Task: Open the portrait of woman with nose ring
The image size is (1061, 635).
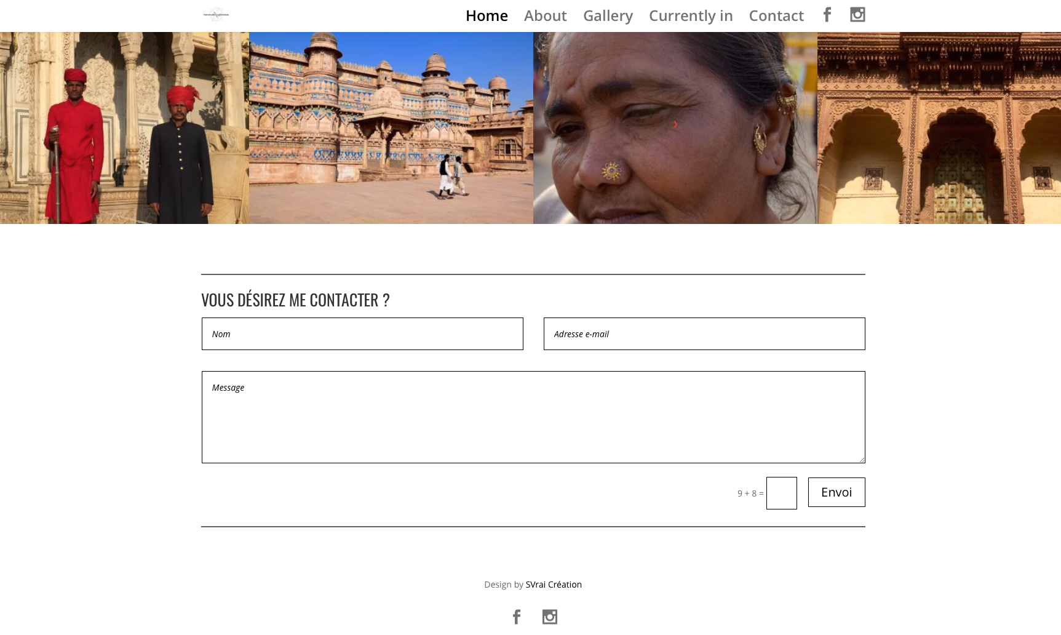Action: [675, 128]
